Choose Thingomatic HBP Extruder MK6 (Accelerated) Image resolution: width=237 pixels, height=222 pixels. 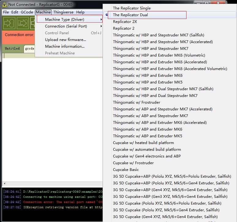point(170,62)
